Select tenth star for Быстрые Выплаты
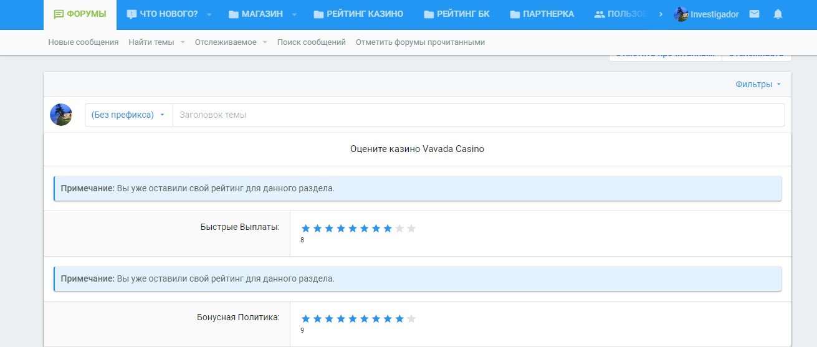The width and height of the screenshot is (817, 347). click(411, 229)
